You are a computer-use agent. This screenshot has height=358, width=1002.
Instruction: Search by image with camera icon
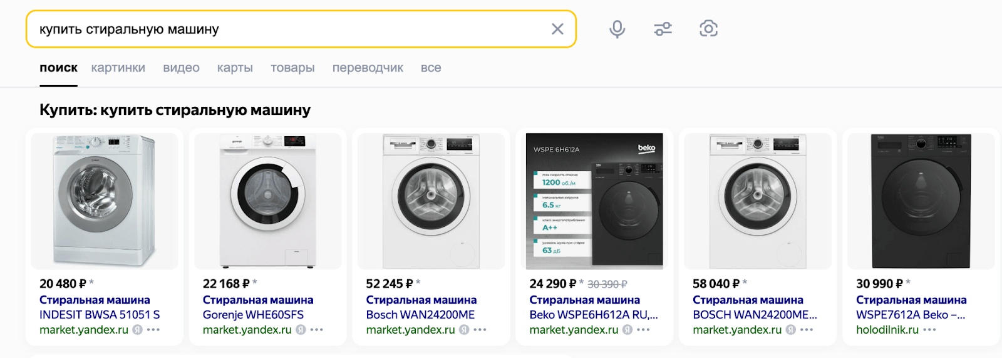click(x=708, y=29)
